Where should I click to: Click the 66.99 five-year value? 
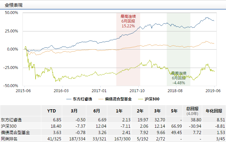tap(176, 126)
